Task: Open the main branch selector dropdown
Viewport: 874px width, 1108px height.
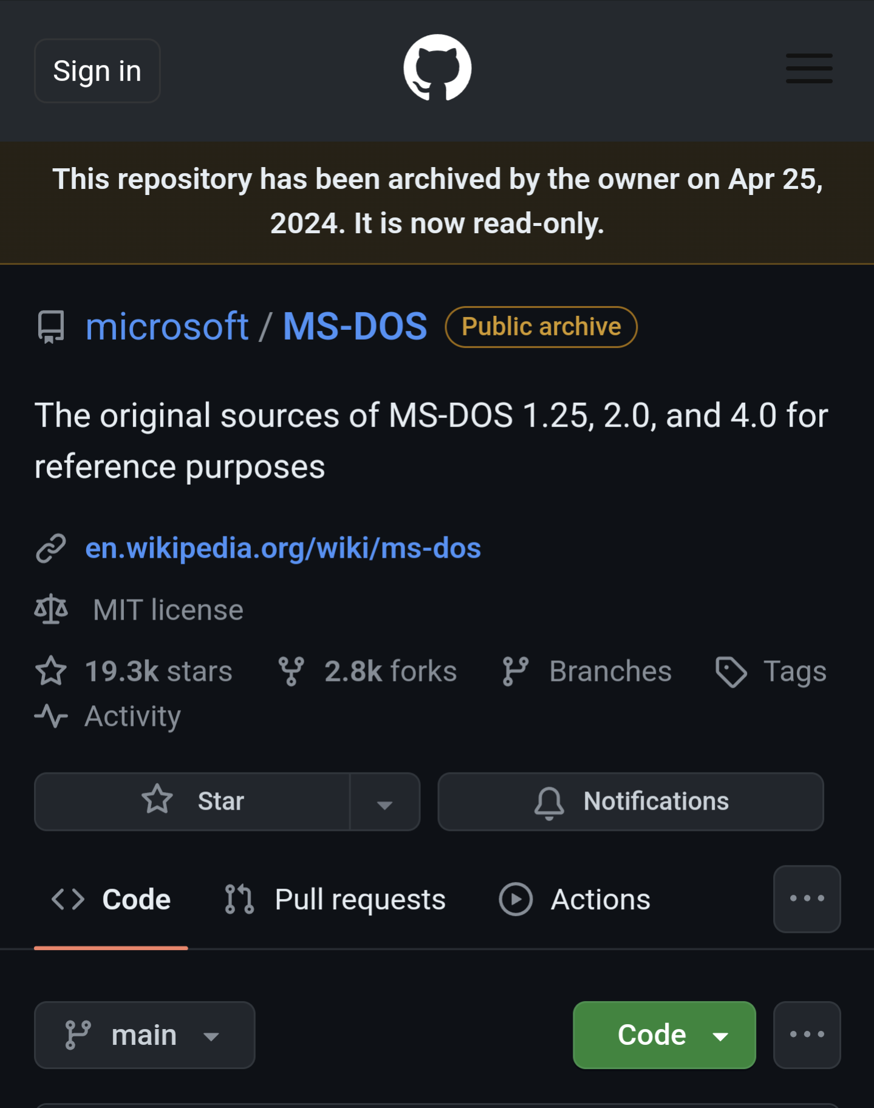Action: click(x=145, y=1035)
